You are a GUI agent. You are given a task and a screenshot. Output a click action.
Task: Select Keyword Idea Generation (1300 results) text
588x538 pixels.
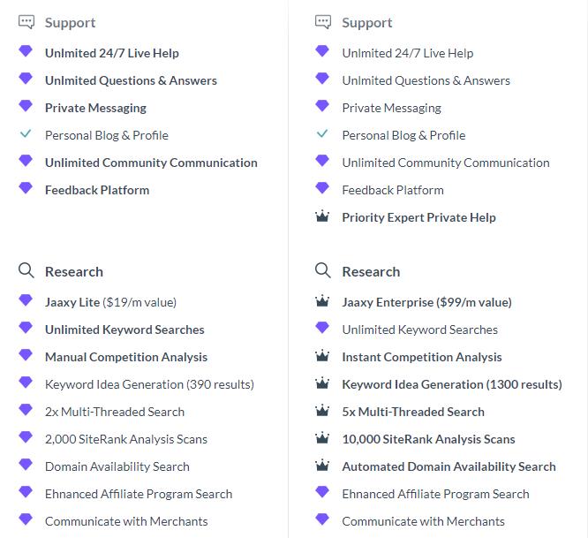(x=452, y=384)
